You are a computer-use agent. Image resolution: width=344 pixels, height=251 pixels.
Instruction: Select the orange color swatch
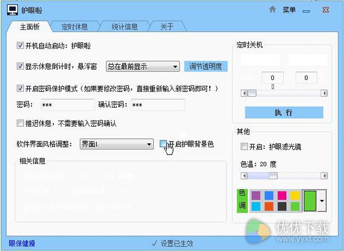point(269,206)
